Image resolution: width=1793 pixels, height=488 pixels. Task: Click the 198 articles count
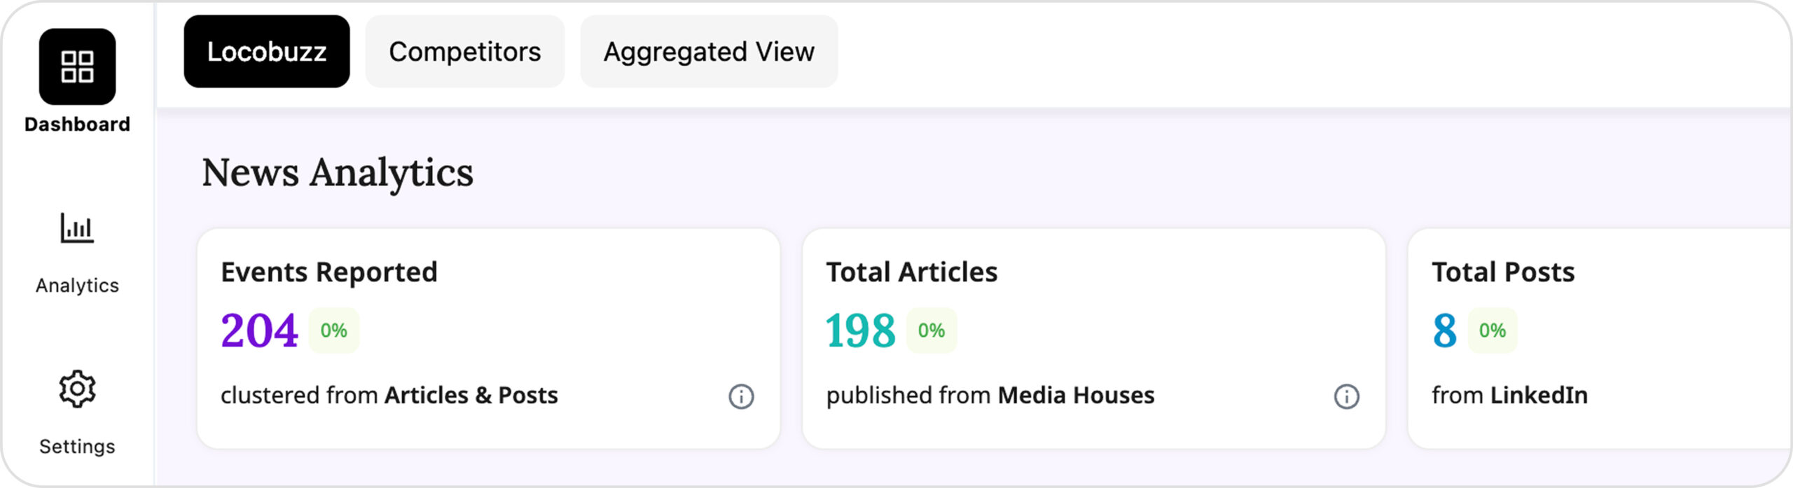point(860,330)
